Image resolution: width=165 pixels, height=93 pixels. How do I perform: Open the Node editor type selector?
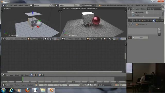[x=4, y=75]
